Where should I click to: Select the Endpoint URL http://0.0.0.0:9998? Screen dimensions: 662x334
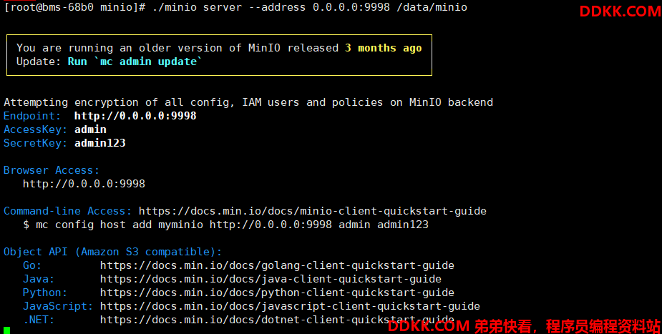pos(135,116)
